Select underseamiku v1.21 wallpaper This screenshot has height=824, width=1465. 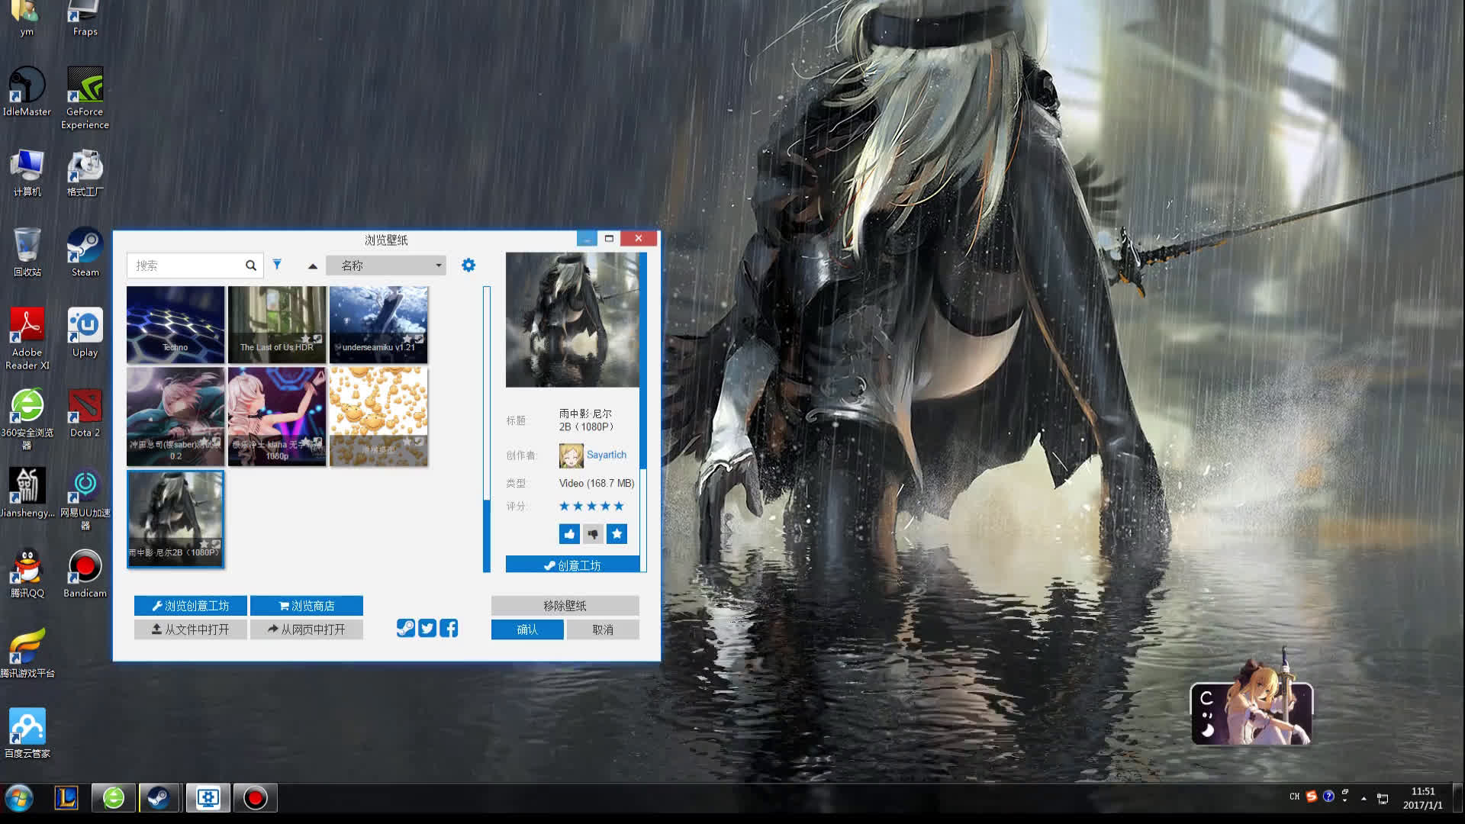378,325
